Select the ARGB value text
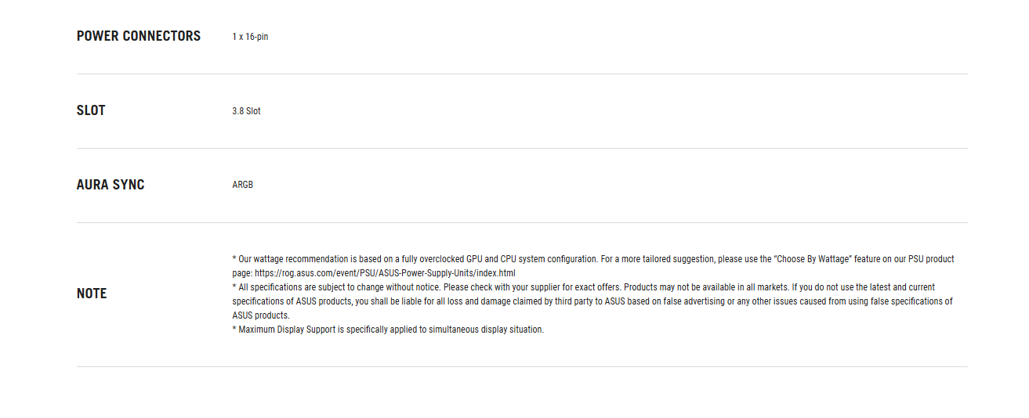 point(242,186)
